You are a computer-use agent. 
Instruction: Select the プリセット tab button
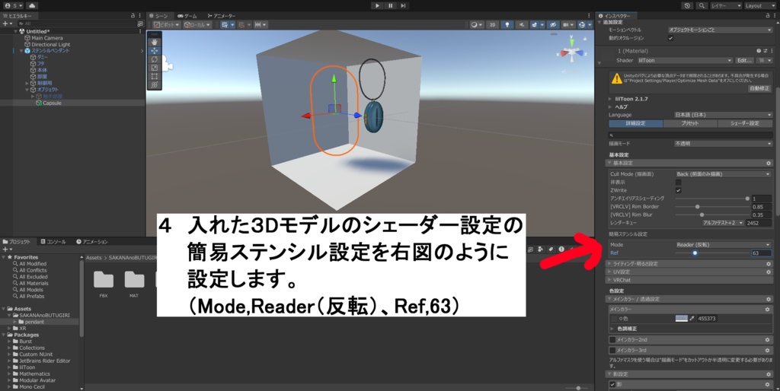pos(690,123)
